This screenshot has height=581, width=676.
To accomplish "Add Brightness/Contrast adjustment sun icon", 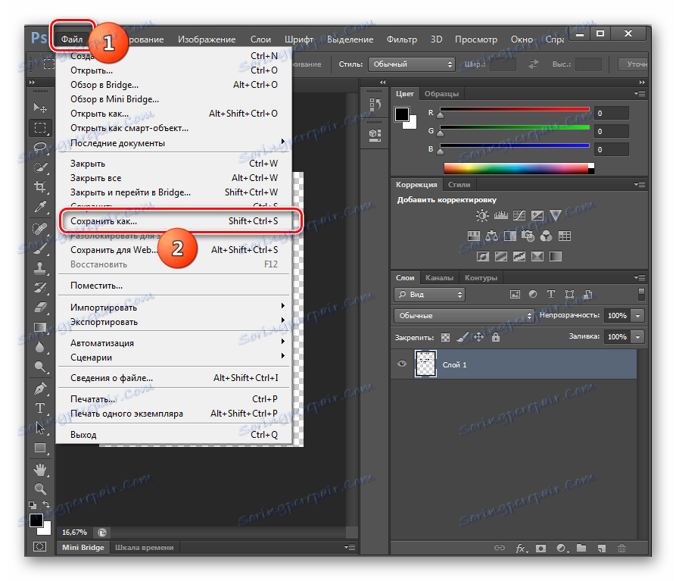I will point(482,215).
